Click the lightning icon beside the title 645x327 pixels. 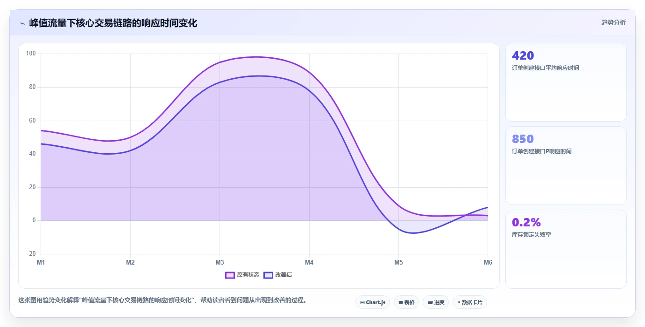pyautogui.click(x=22, y=23)
